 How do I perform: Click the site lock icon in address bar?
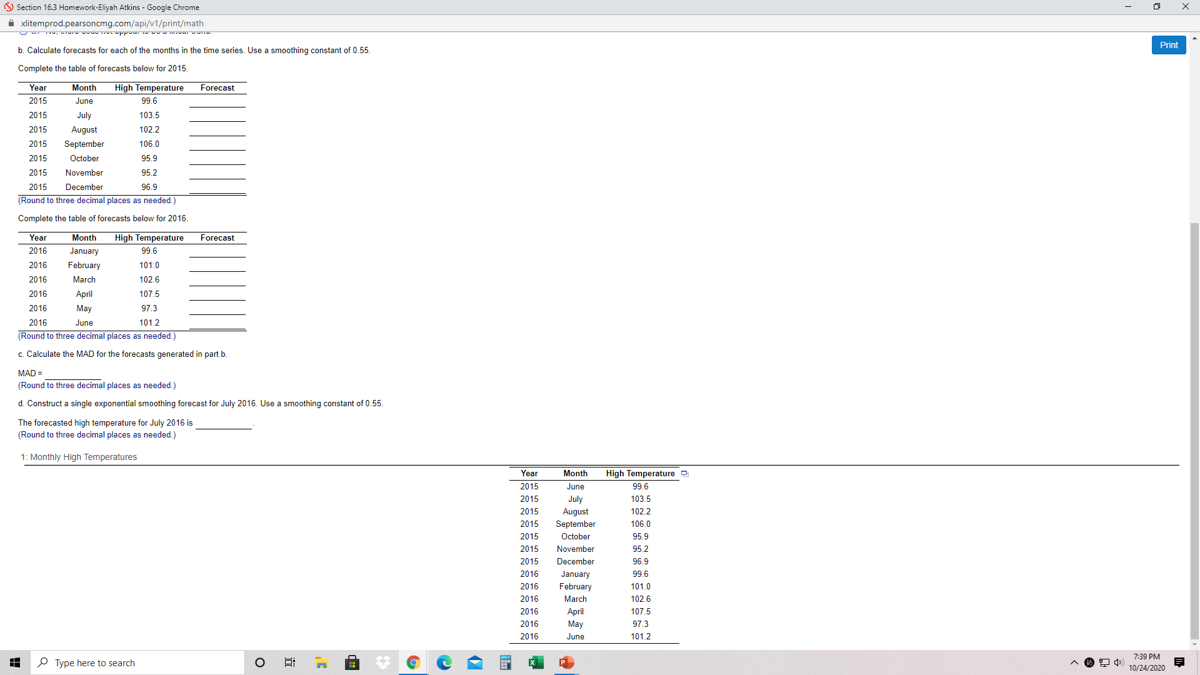click(x=11, y=23)
